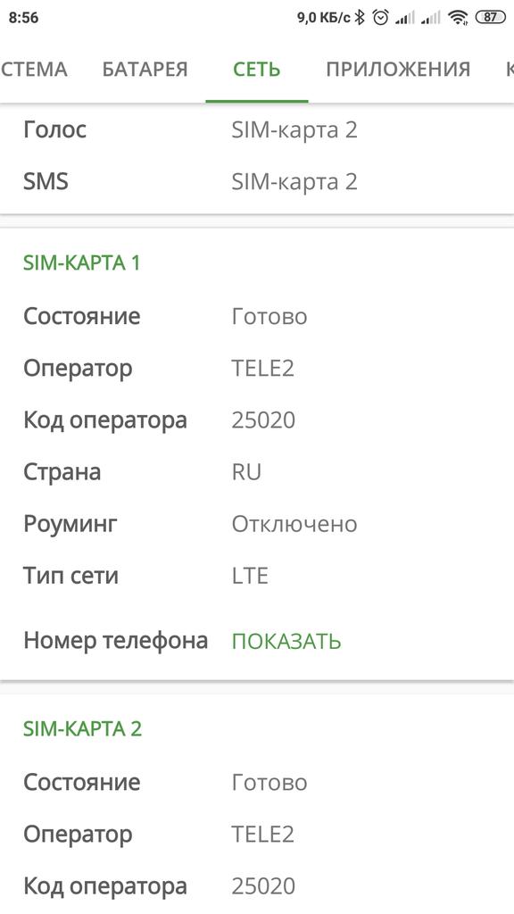Screen dimensions: 514x914
Task: Tap the second SIM signal strength icon
Action: [431, 18]
